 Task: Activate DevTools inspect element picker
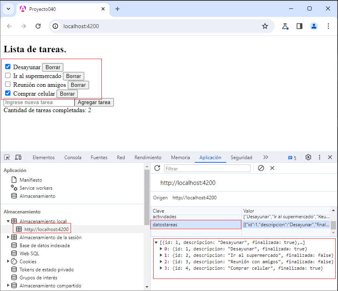[x=7, y=157]
